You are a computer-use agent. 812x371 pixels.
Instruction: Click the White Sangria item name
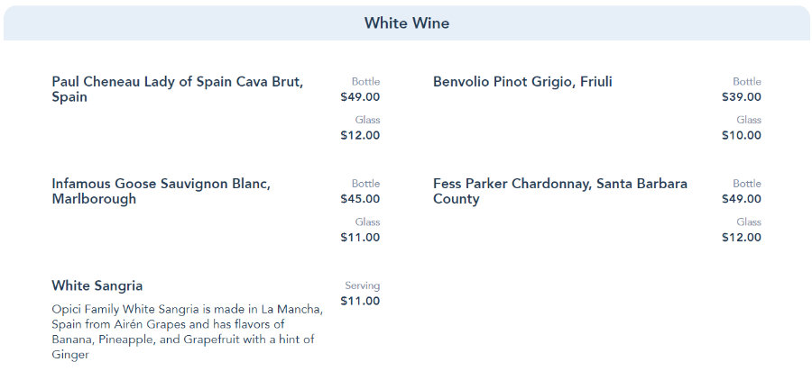tap(97, 285)
